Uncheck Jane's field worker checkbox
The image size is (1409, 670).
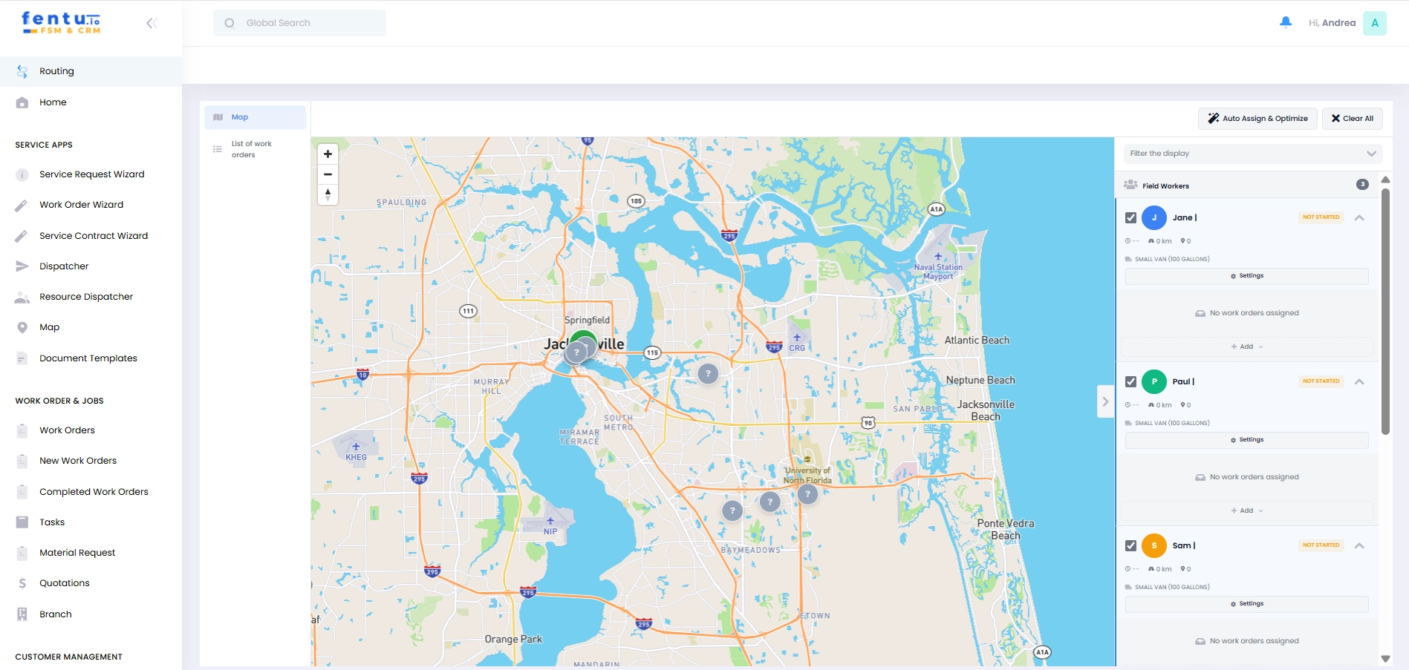1130,218
